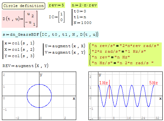
Task: Select the t1:=n assignment line
Action: pyautogui.click(x=80, y=17)
